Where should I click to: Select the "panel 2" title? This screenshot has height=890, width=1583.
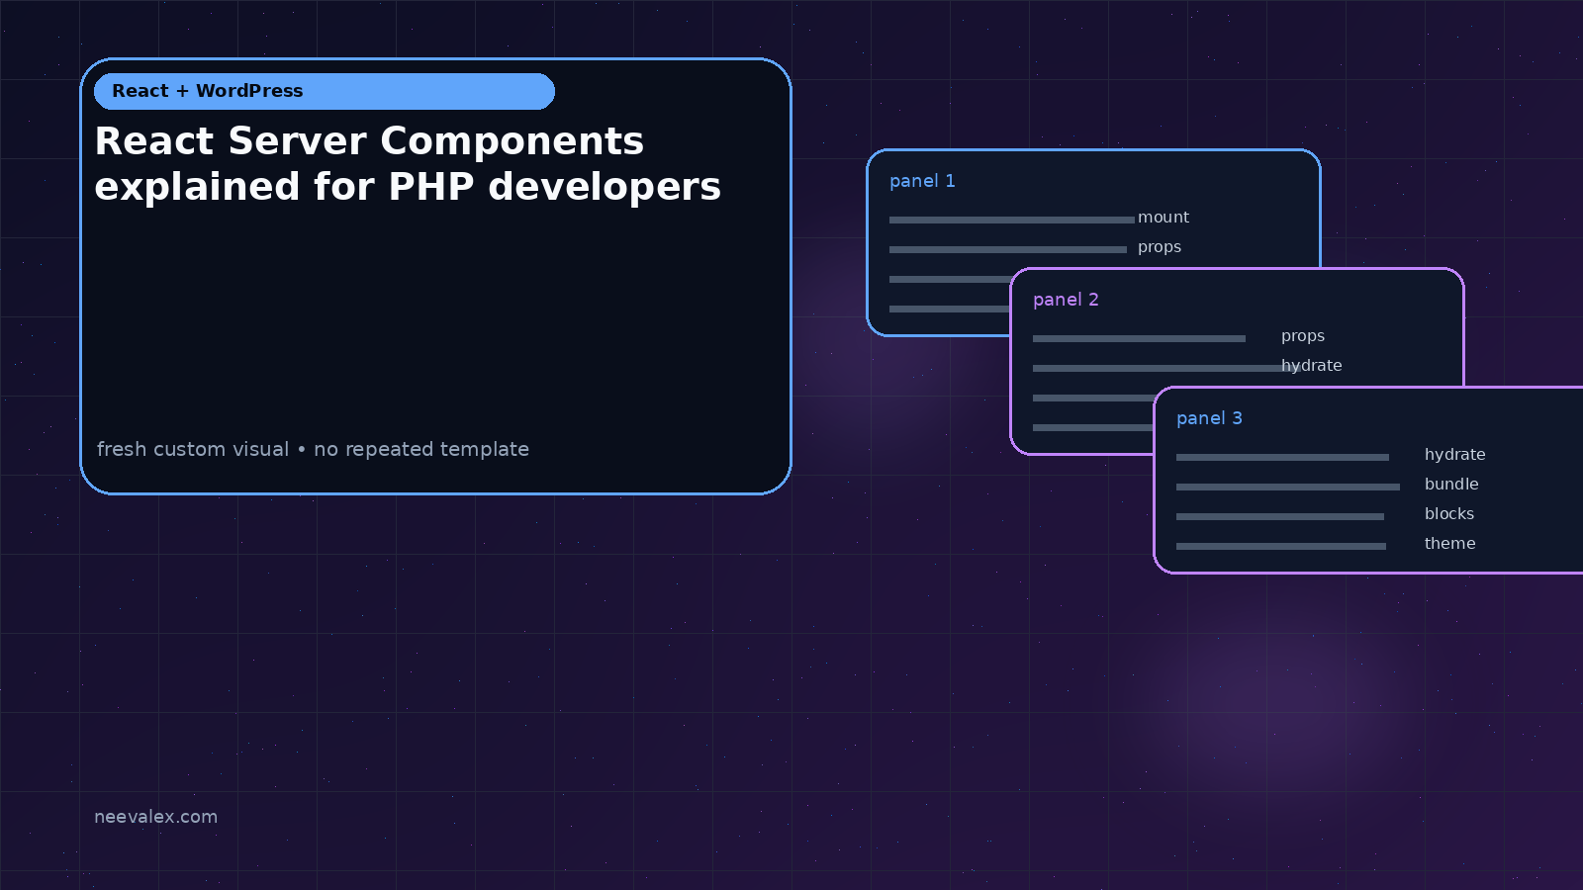click(x=1066, y=300)
